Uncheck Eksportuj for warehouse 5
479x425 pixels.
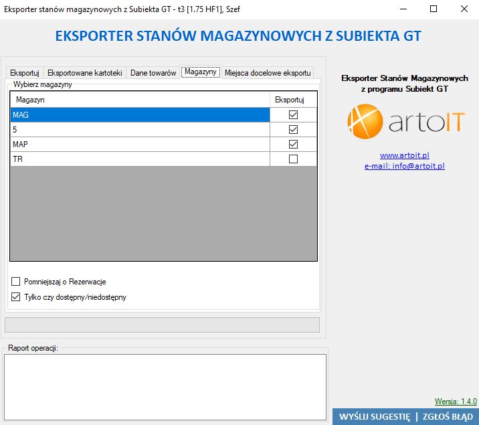point(293,129)
